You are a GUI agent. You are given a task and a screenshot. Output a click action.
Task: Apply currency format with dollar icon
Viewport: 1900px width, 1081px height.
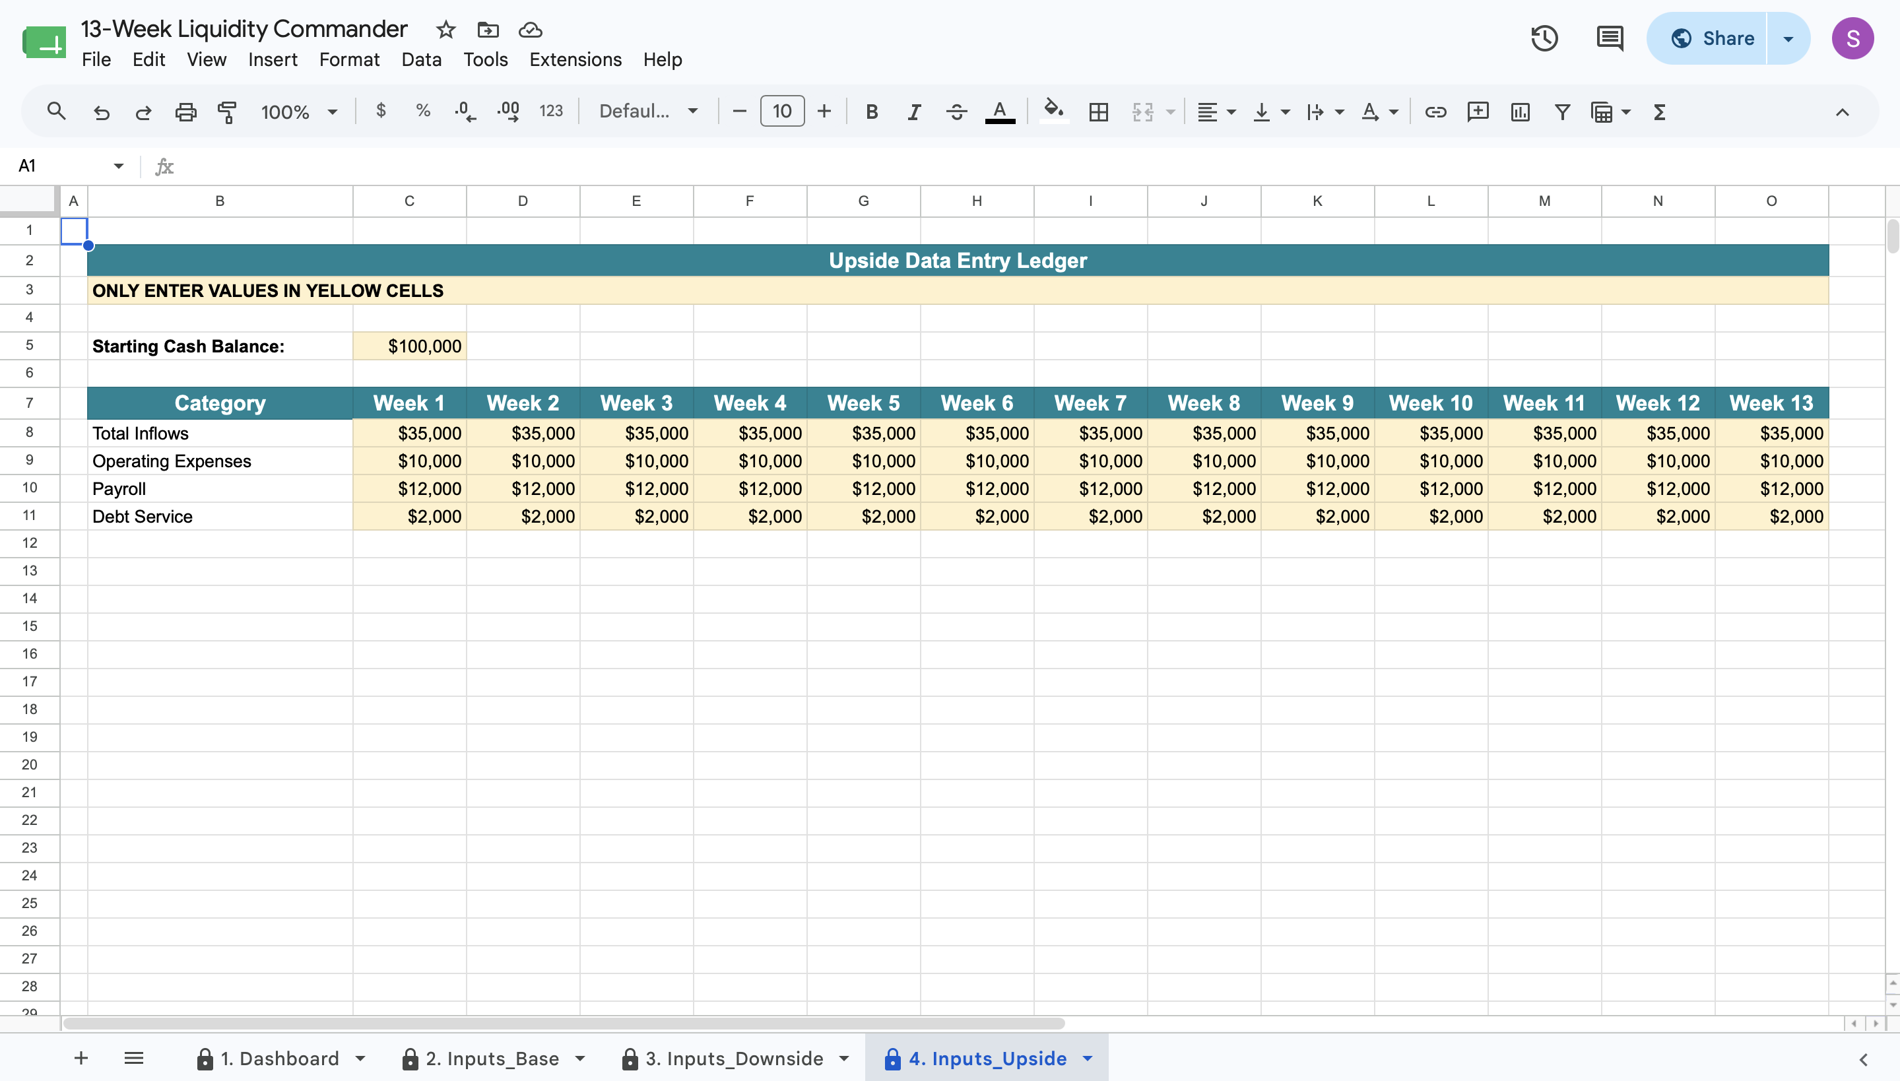tap(381, 111)
